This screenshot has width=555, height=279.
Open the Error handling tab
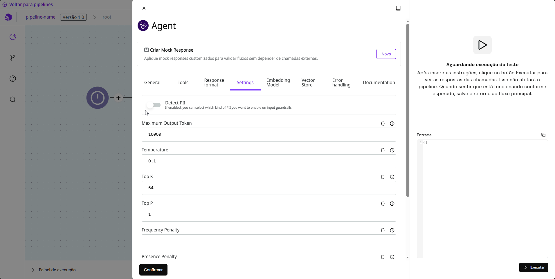(341, 83)
